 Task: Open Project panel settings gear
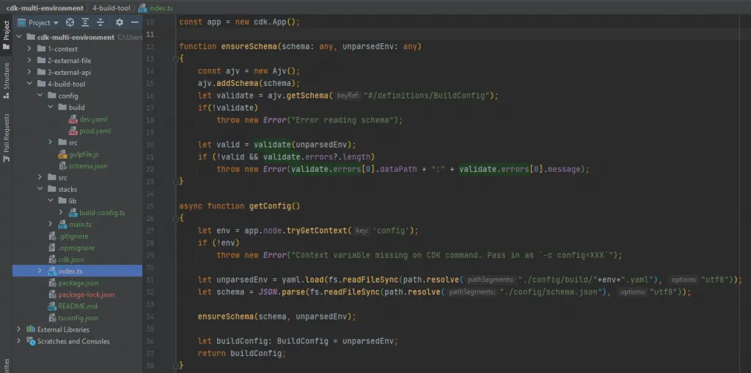pyautogui.click(x=120, y=23)
